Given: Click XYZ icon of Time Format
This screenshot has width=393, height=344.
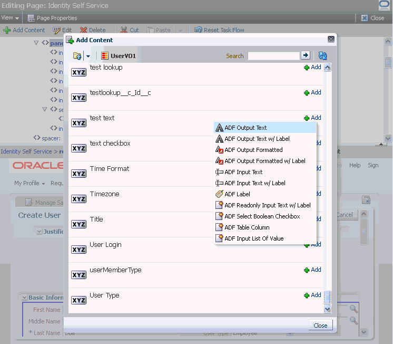Looking at the screenshot, I should click(78, 174).
